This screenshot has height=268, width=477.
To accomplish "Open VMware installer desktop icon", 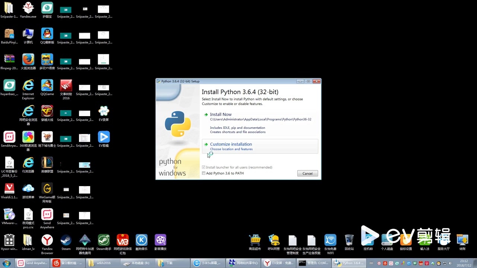I will click(9, 217).
